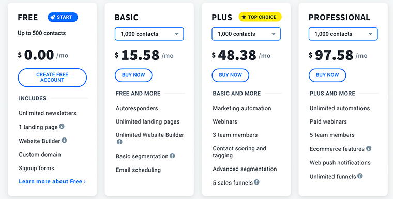The width and height of the screenshot is (393, 199).
Task: Click BUY NOW under the Basic plan
Action: click(x=133, y=75)
